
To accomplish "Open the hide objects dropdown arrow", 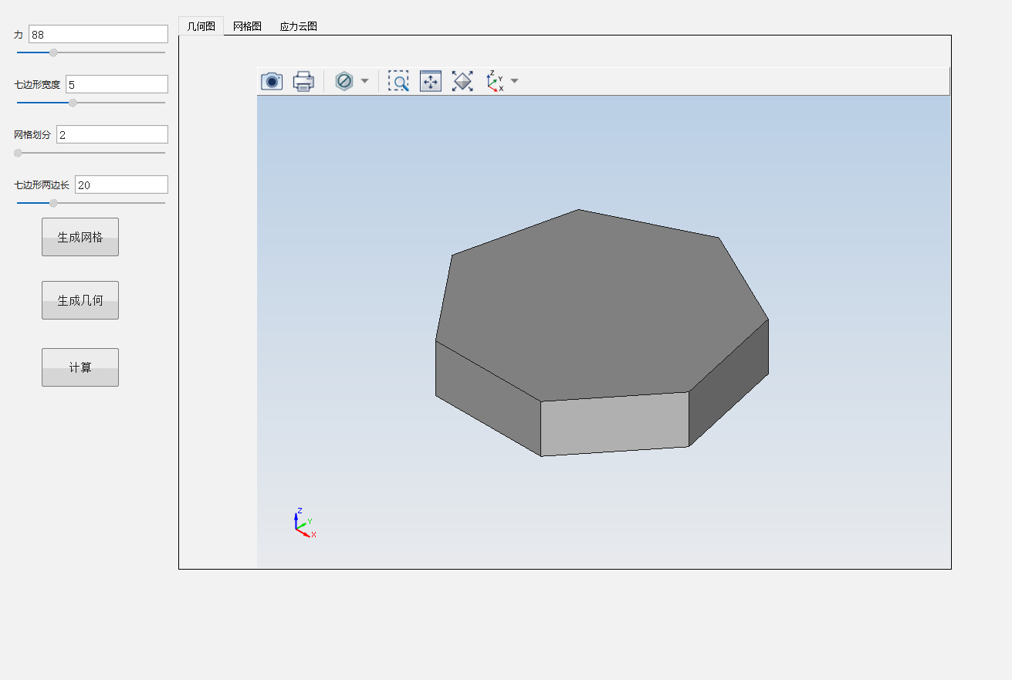I will coord(364,81).
